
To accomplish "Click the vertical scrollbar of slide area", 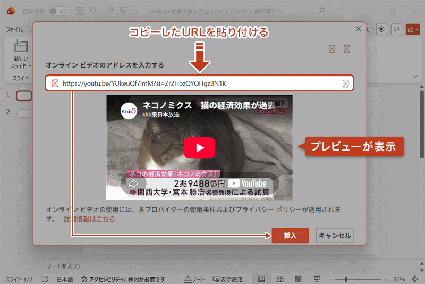I will click(421, 124).
